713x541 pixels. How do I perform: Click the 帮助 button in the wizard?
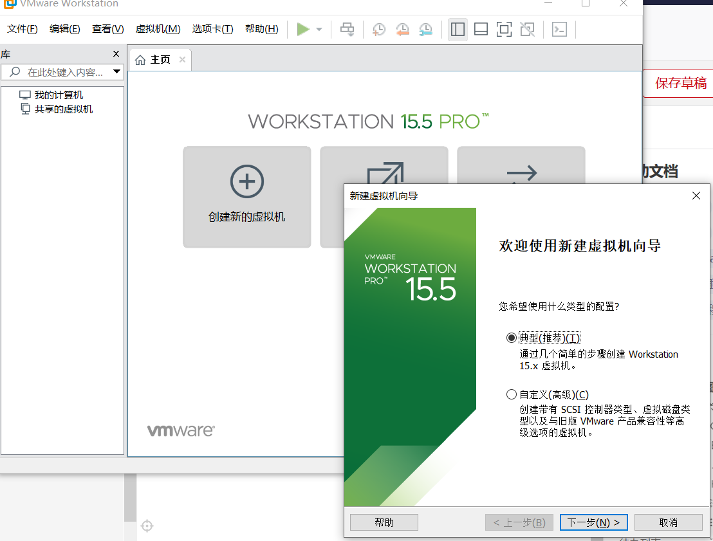click(x=384, y=522)
